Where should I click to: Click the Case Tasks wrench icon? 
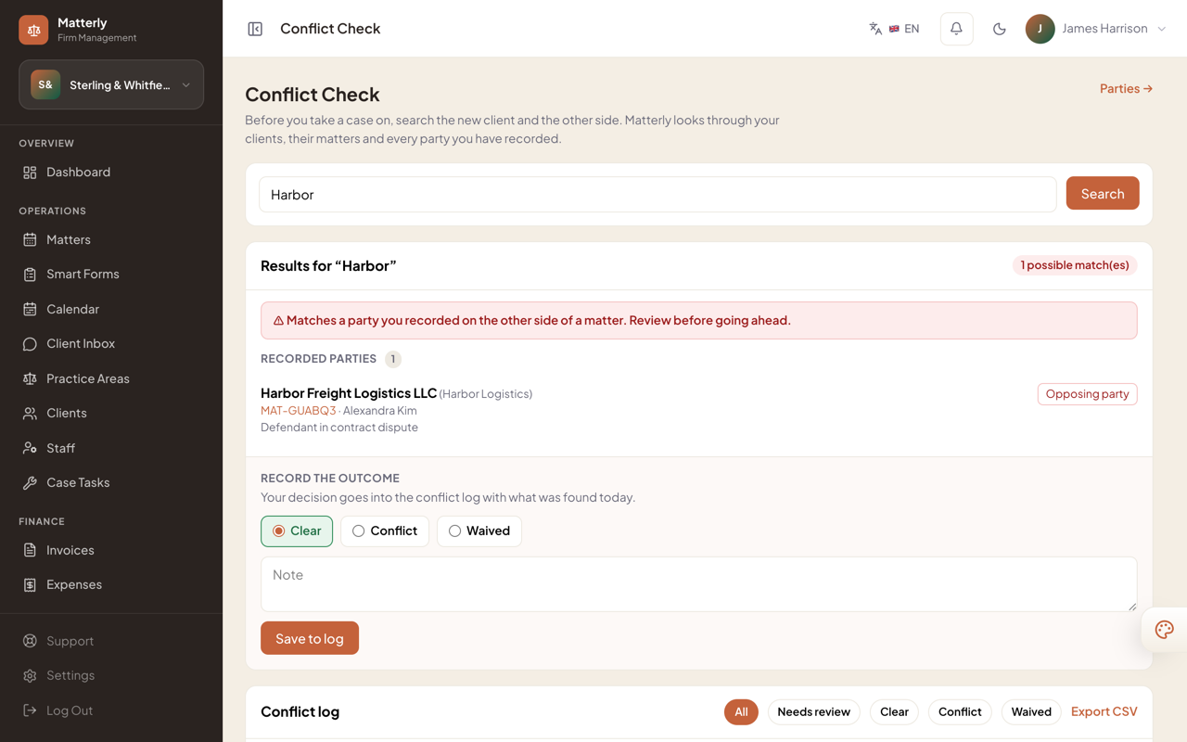point(30,483)
